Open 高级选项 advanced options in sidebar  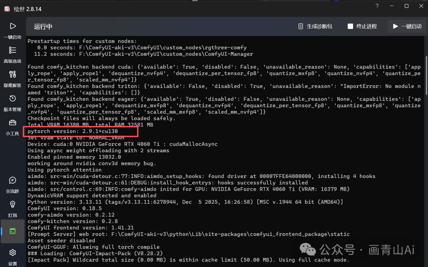pos(12,54)
